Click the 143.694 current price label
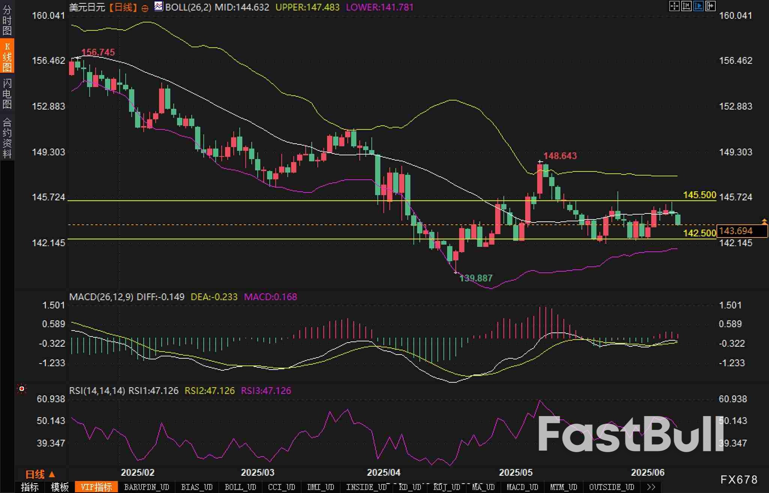Viewport: 769px width, 493px height. coord(736,231)
